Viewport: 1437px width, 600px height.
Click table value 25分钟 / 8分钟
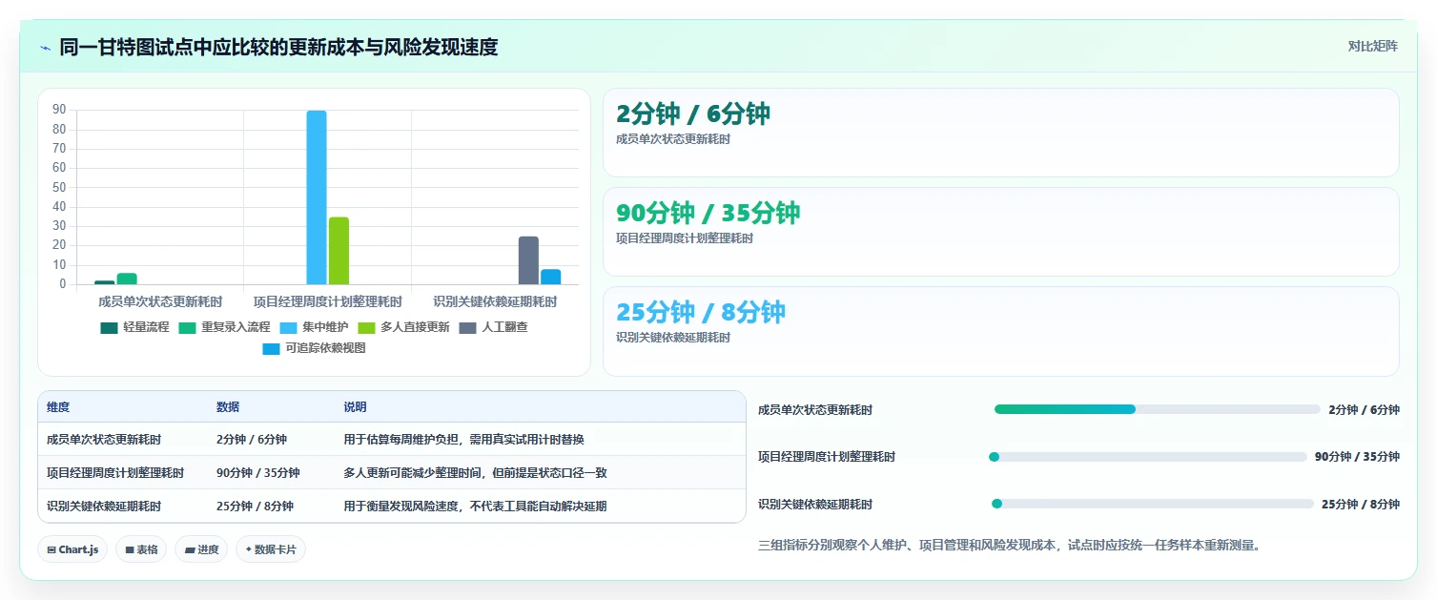click(x=255, y=507)
